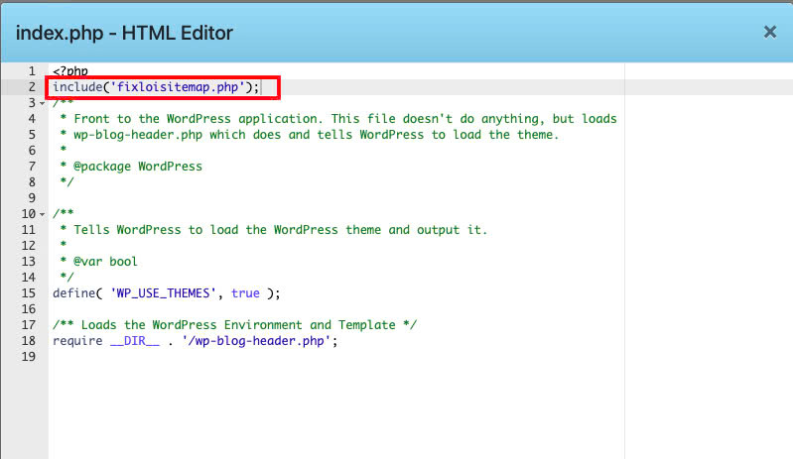Click the @var bool comment line

click(102, 262)
